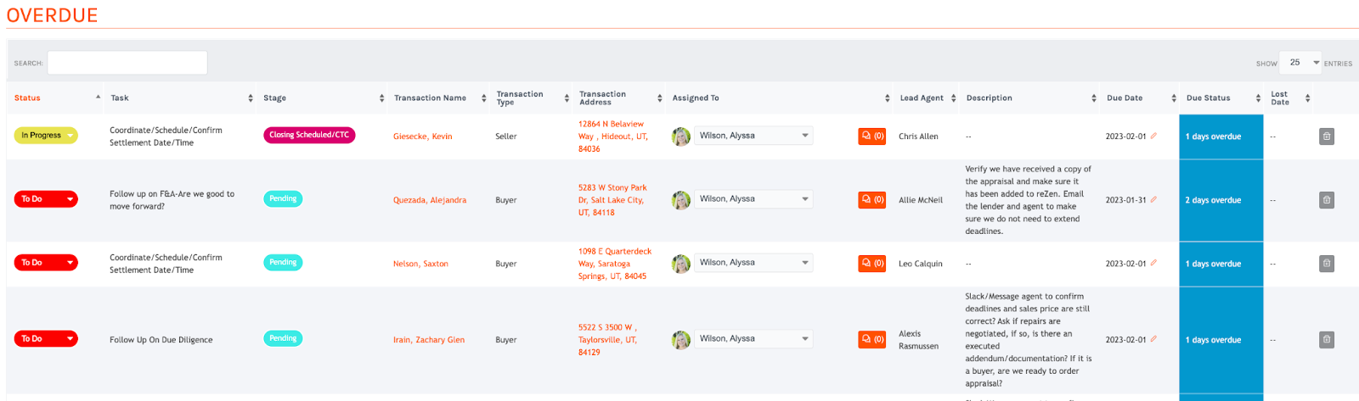This screenshot has width=1359, height=401.
Task: Sort by Stage column header
Action: [x=323, y=98]
